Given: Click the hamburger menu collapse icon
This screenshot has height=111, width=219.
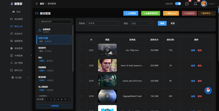Looking at the screenshot, I should point(37,4).
